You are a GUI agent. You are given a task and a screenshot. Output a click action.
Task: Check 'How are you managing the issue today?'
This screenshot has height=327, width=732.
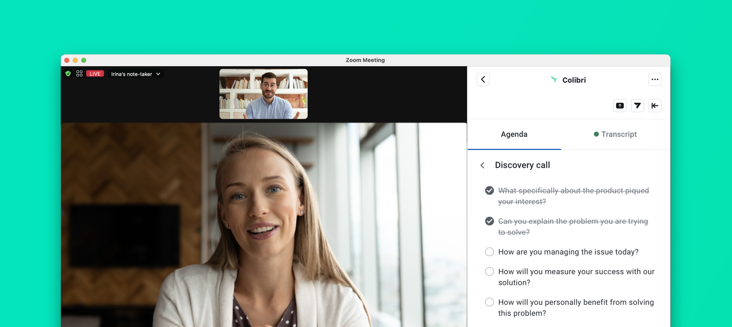[x=489, y=252]
